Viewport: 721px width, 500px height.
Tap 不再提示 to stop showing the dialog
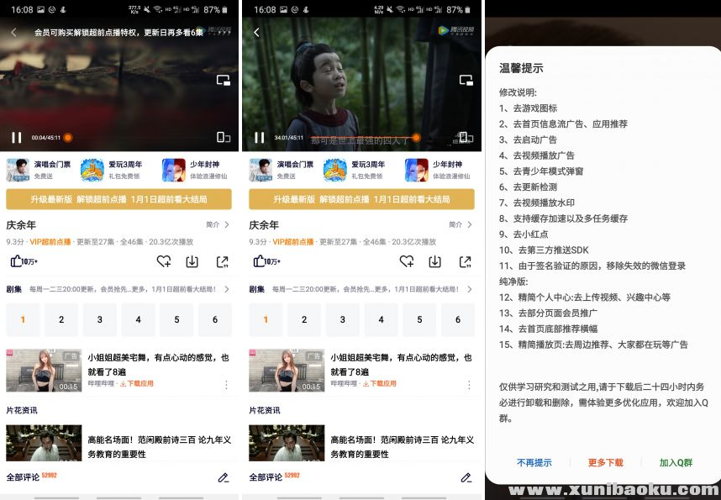[x=535, y=463]
